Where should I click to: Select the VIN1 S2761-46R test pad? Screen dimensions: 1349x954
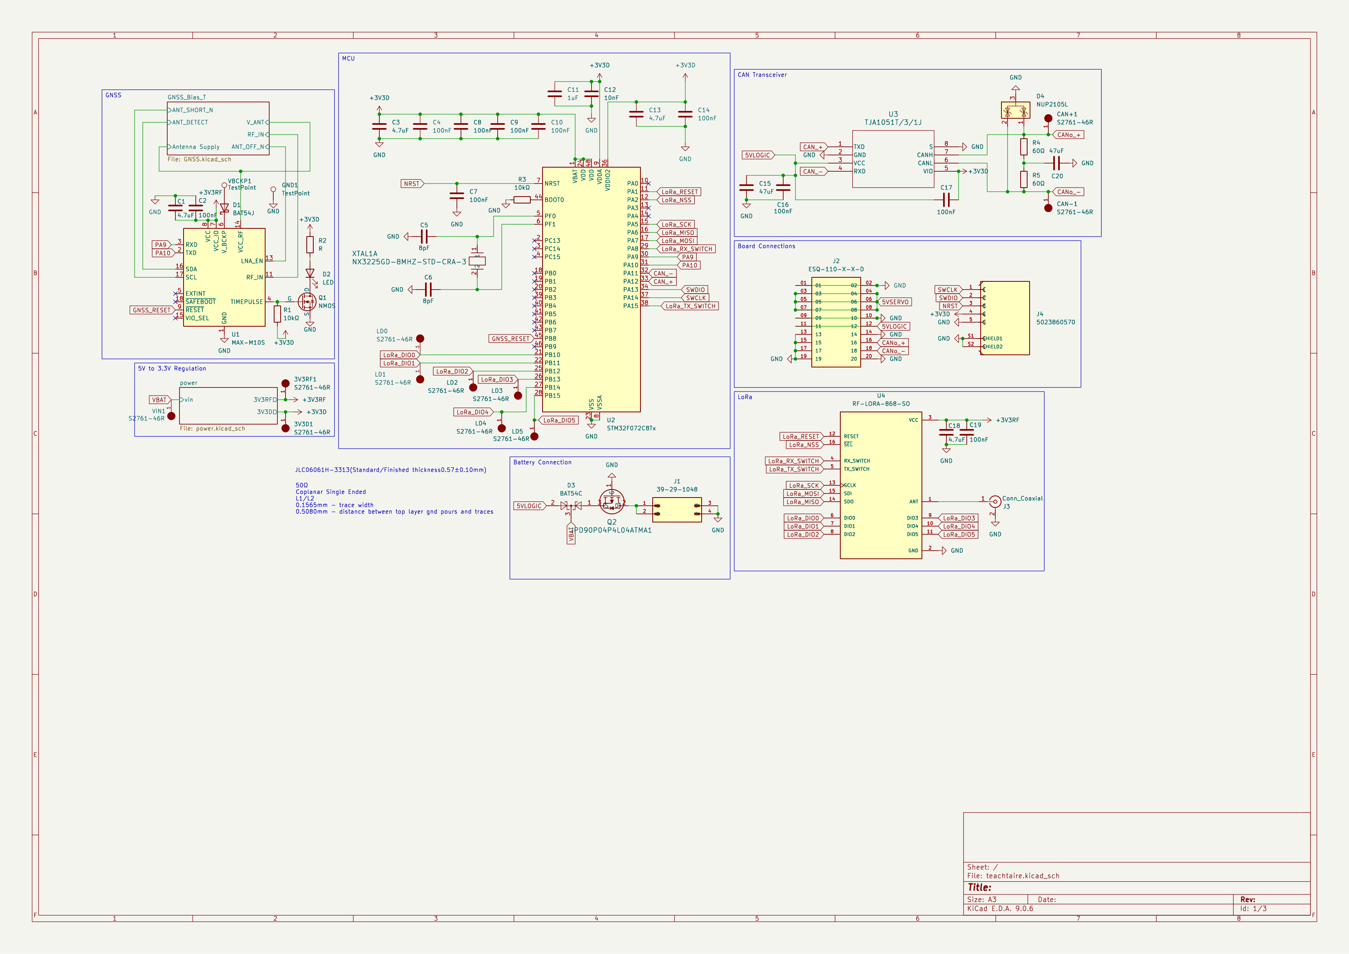click(x=171, y=416)
